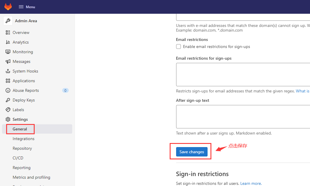Click the Overview dashboard icon
Viewport: 310px width, 186px height.
(x=8, y=32)
